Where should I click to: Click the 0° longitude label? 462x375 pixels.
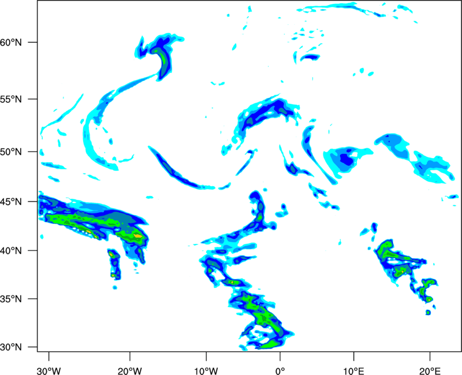click(280, 371)
